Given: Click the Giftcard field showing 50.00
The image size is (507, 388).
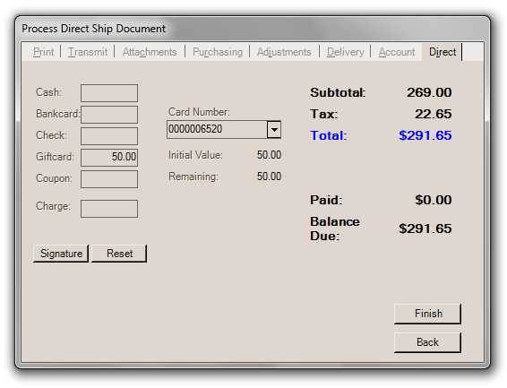Looking at the screenshot, I should [109, 158].
